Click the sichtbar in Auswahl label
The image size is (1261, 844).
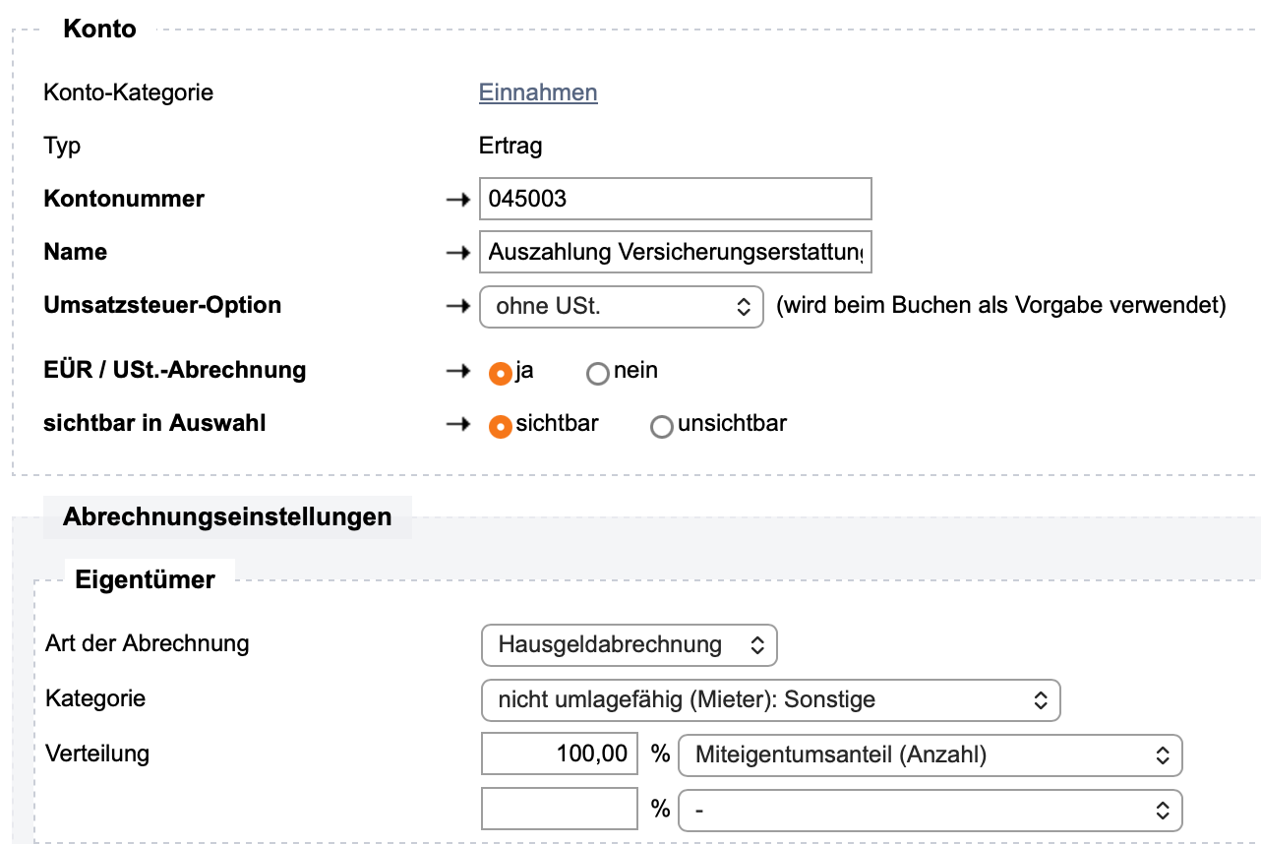(155, 423)
